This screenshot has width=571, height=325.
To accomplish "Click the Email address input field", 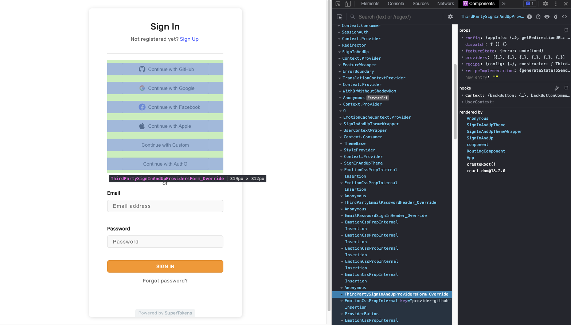I will pos(165,206).
